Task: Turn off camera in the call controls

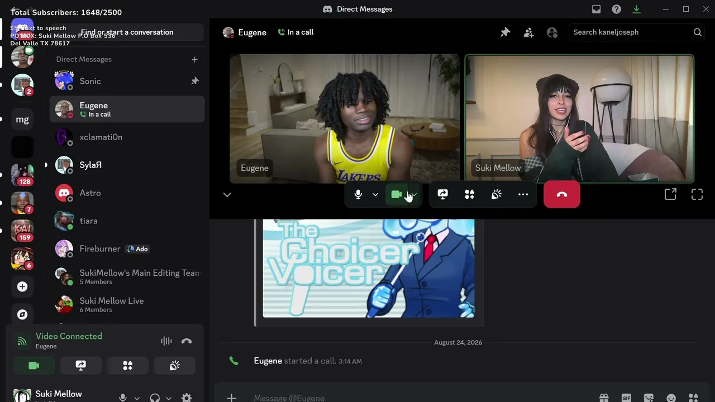Action: coord(397,194)
